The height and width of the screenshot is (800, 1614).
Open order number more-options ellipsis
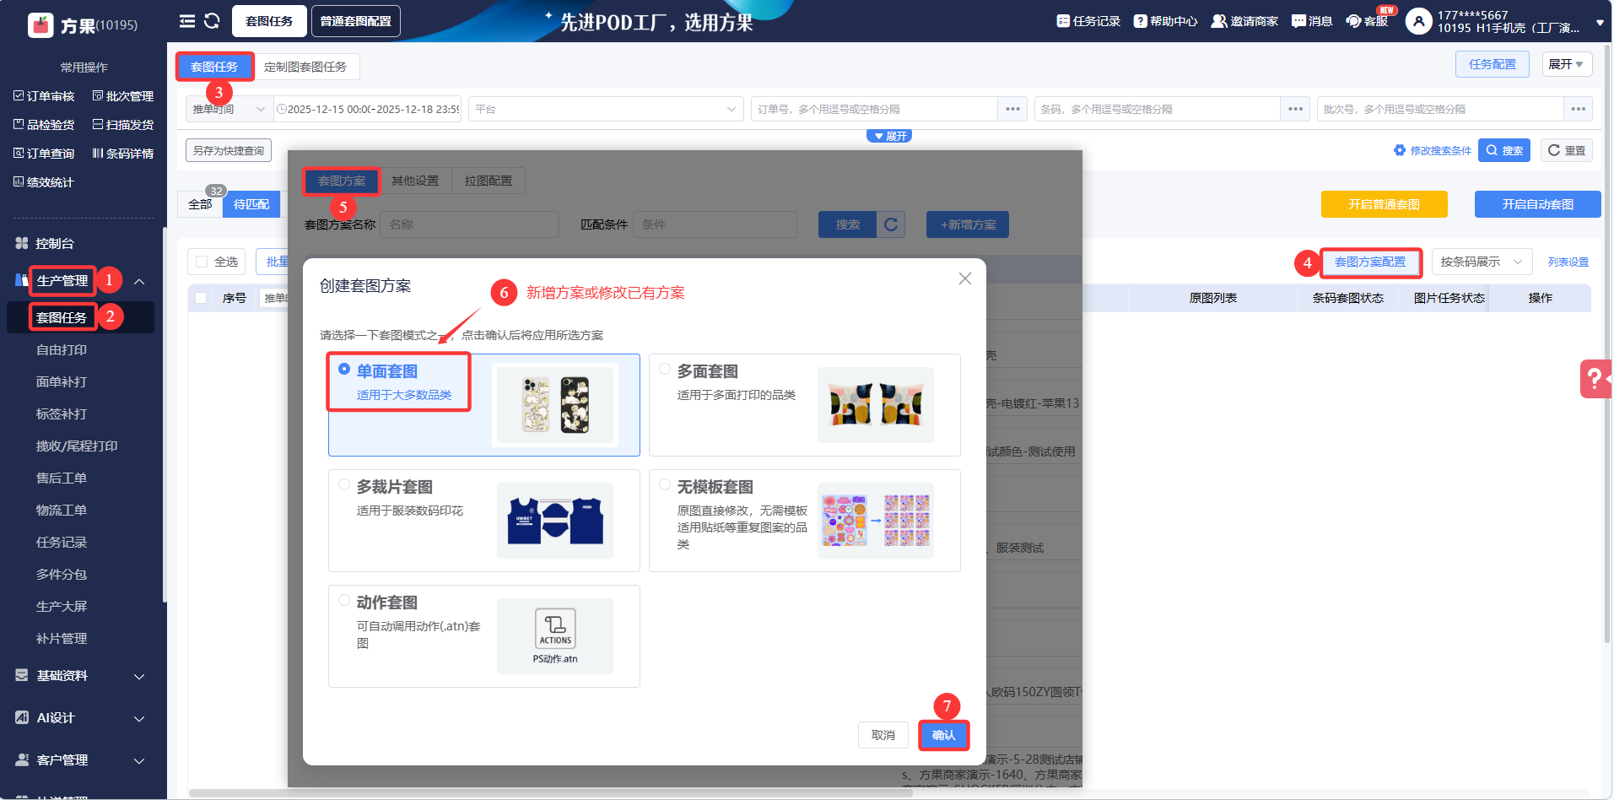pos(1012,109)
